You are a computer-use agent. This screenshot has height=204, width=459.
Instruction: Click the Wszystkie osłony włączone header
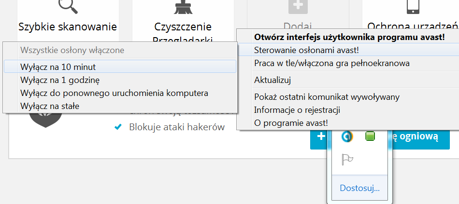point(72,50)
